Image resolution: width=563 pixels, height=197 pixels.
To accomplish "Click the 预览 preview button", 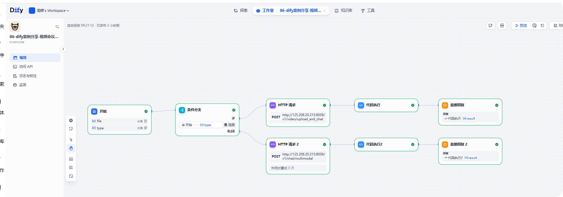I will [x=521, y=26].
